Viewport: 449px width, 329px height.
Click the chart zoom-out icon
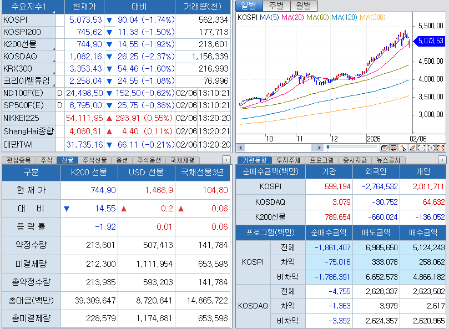[x=421, y=148]
